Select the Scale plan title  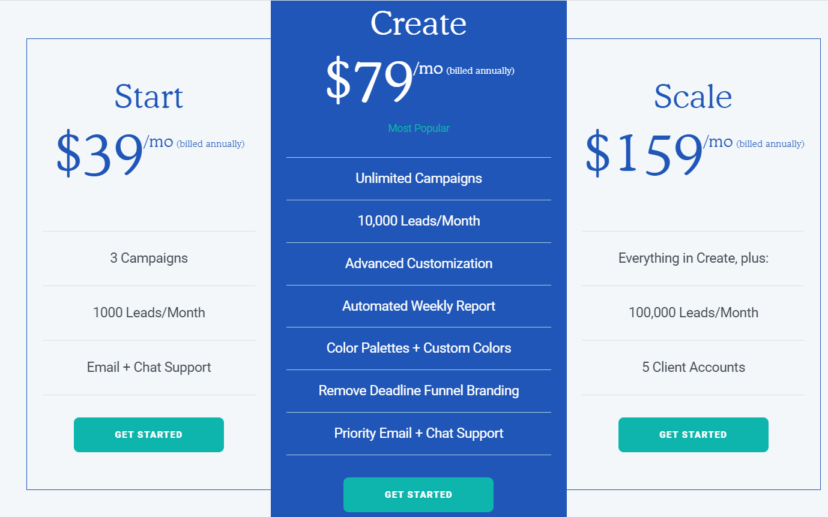[x=693, y=96]
